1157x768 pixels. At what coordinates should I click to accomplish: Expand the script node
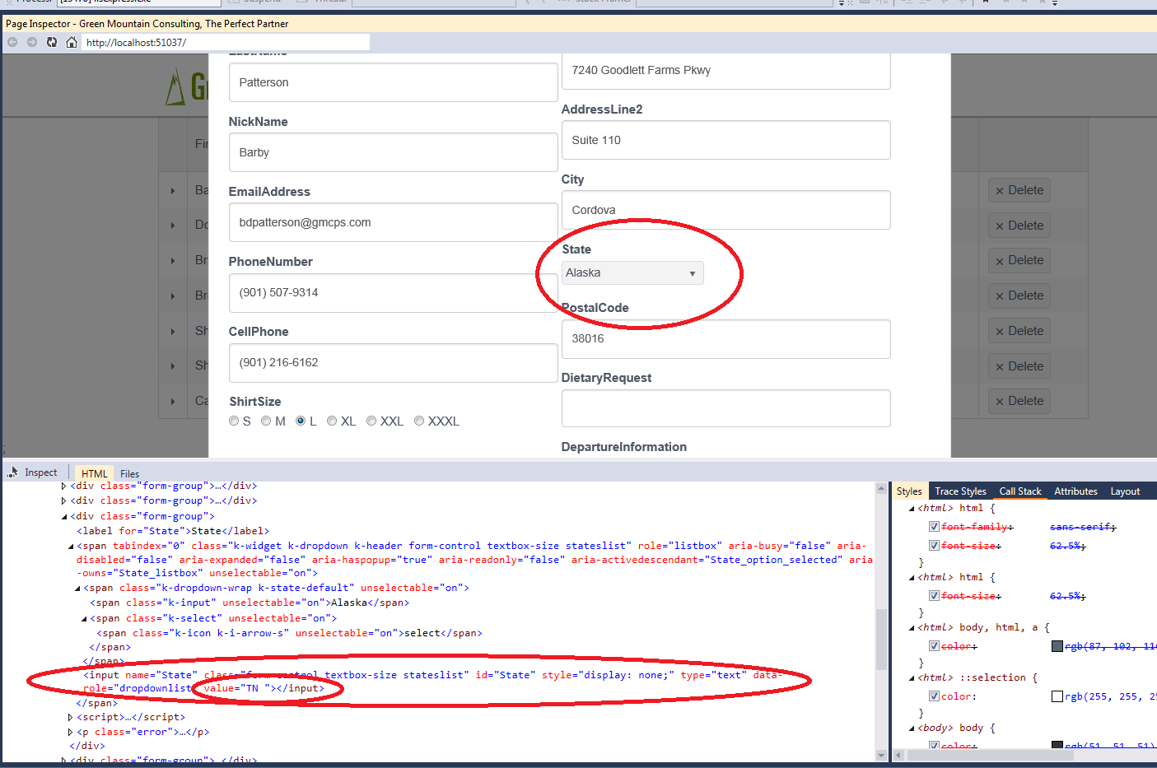point(70,717)
